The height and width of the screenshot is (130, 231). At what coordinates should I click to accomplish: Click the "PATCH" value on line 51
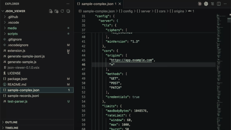(x=116, y=88)
